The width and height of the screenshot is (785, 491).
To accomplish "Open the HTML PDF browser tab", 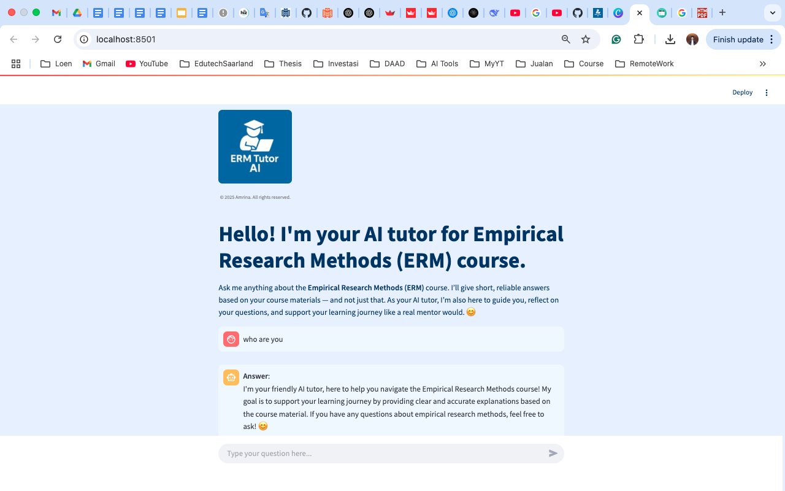I will 702,12.
